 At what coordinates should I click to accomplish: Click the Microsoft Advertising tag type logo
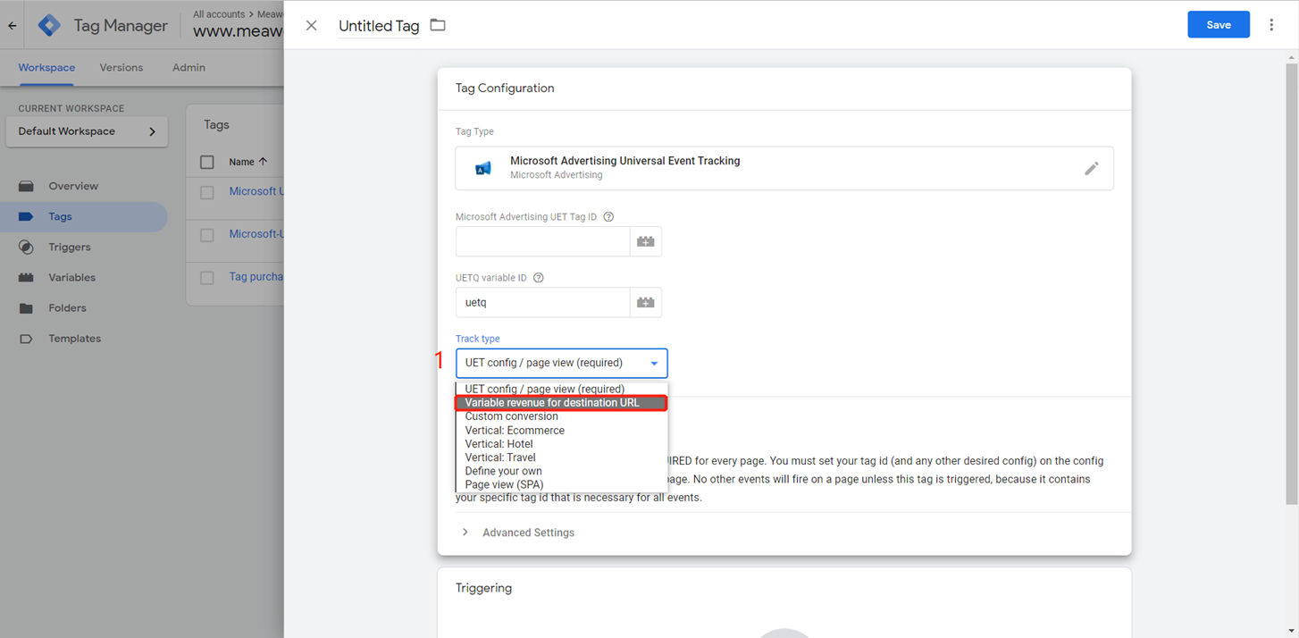483,168
